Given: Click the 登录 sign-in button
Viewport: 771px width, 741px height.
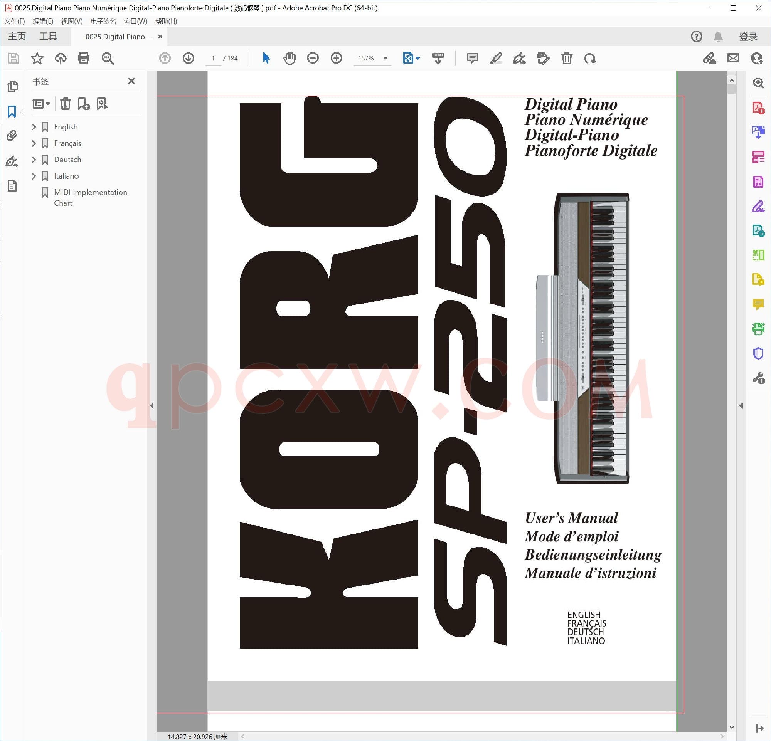Looking at the screenshot, I should click(x=748, y=37).
